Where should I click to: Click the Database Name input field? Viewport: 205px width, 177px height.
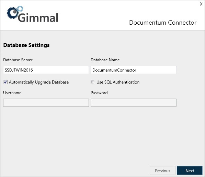134,70
